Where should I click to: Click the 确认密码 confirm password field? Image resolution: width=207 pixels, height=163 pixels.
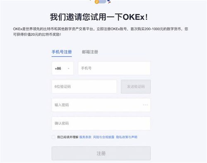click(x=101, y=123)
